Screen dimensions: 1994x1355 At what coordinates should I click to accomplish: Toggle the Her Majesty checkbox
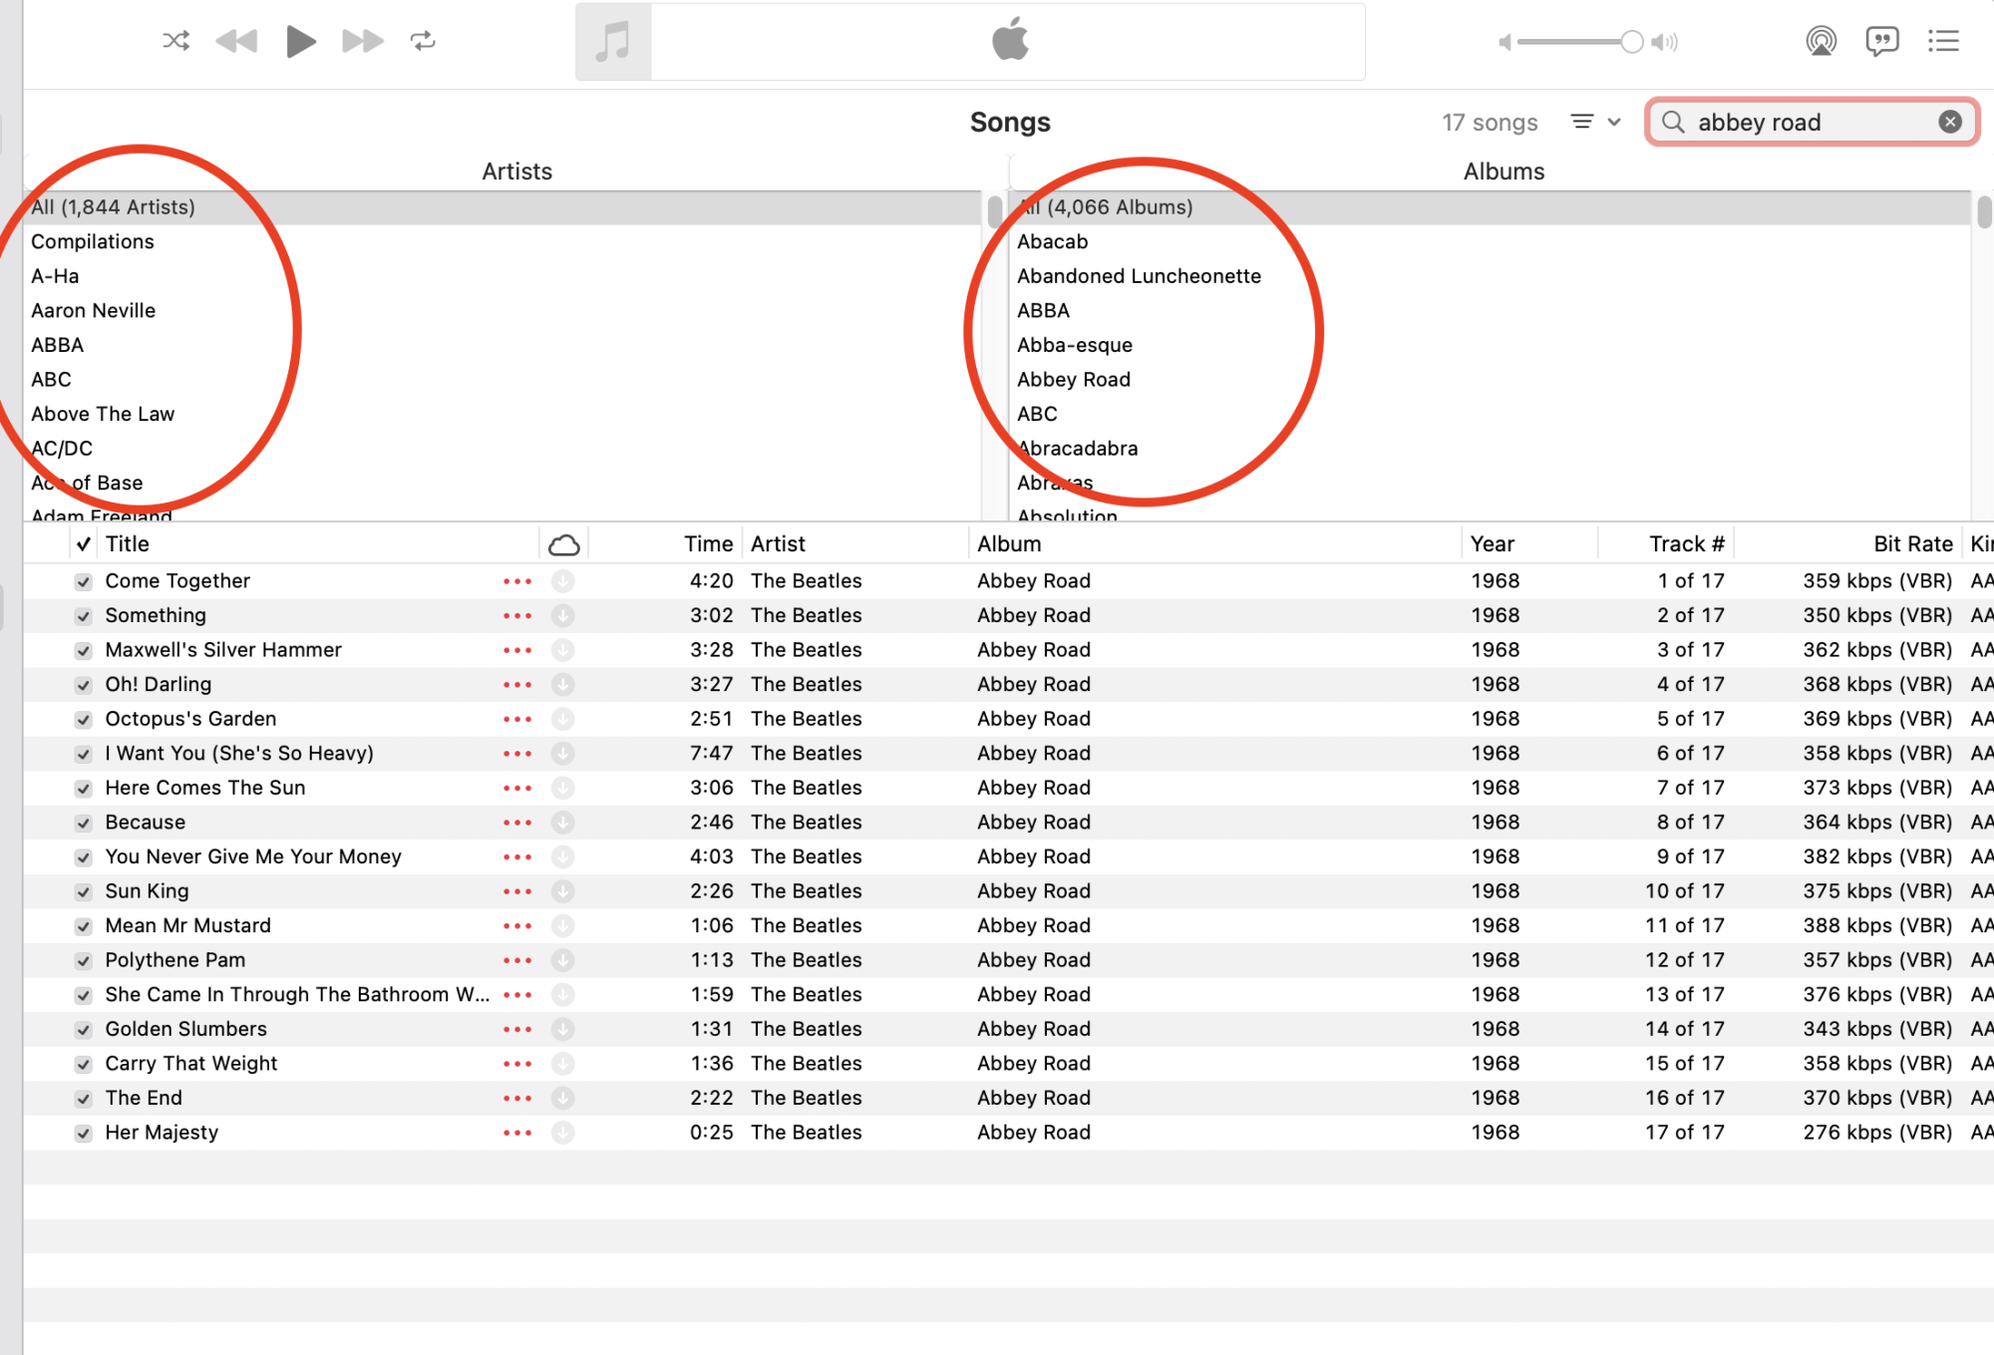tap(84, 1133)
